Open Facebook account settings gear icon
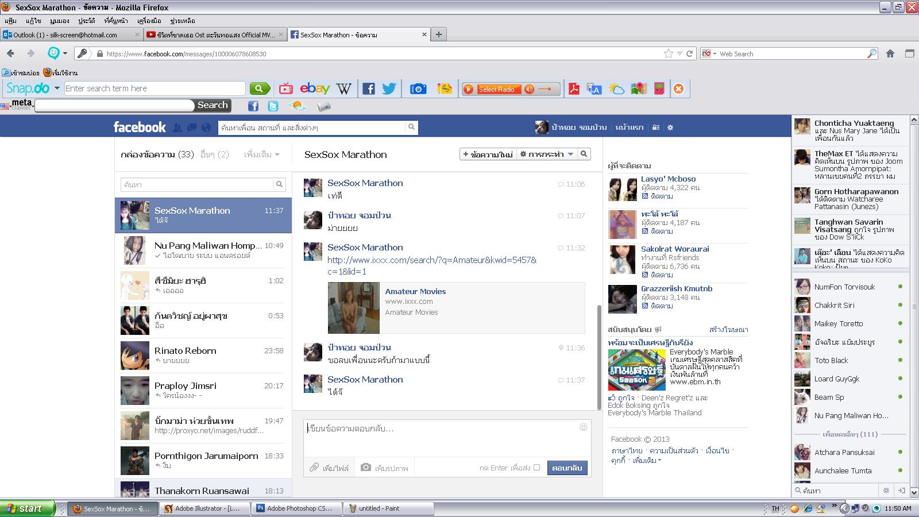This screenshot has width=919, height=517. (670, 128)
